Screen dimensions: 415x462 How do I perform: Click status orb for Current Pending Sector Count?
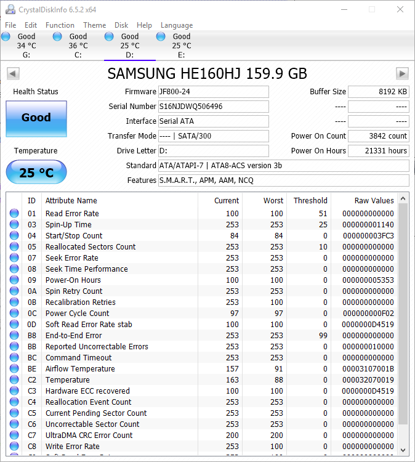(x=14, y=413)
